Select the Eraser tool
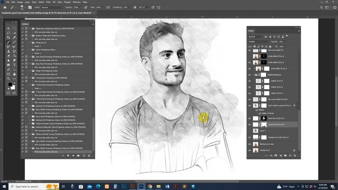This screenshot has width=338, height=190. click(x=8, y=56)
